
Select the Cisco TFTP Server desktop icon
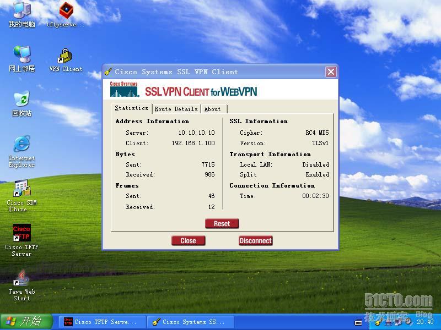pos(22,240)
